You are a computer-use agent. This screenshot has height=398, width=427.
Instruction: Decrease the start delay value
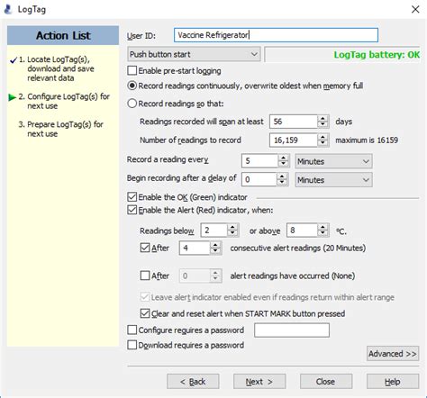point(282,183)
